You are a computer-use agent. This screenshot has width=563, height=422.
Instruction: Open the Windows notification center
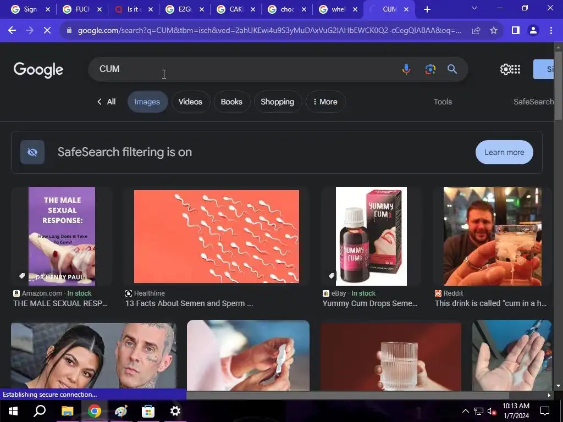545,411
